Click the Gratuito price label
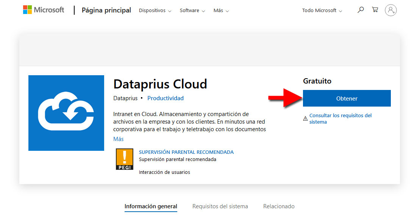420x223 pixels. point(317,81)
